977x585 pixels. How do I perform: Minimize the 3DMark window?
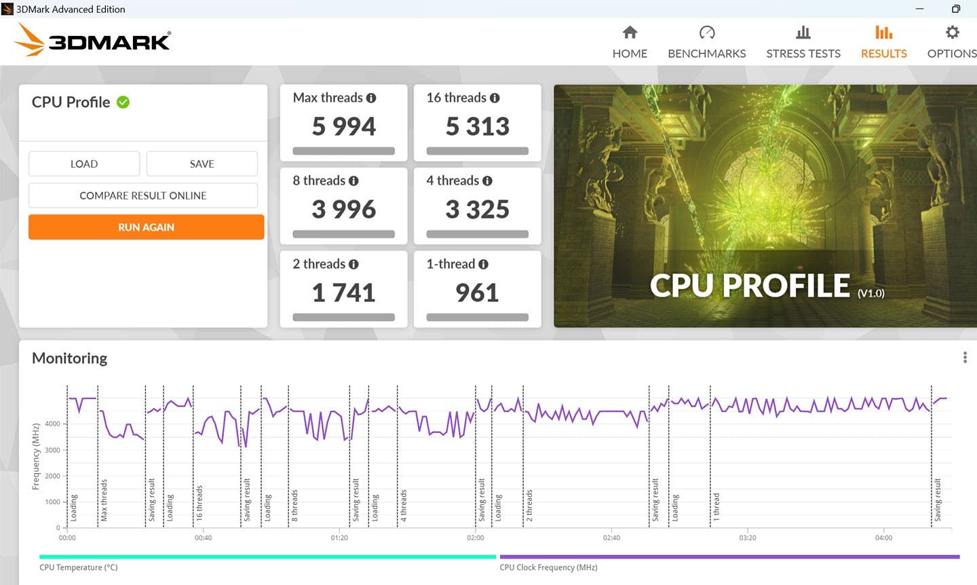pyautogui.click(x=920, y=9)
